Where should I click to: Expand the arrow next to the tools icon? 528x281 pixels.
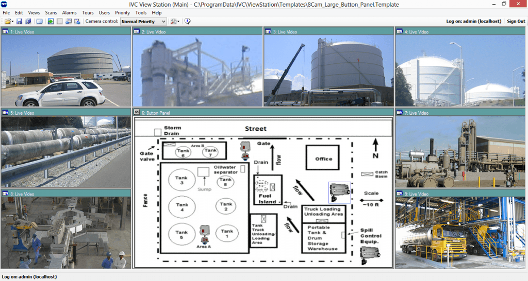tap(178, 22)
